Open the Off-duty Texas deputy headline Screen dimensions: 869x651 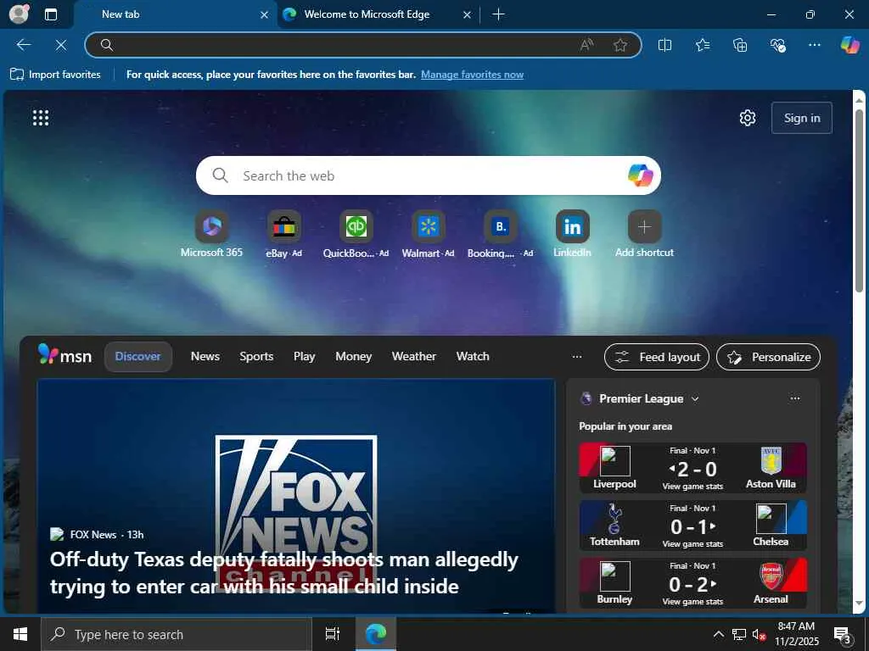[283, 573]
